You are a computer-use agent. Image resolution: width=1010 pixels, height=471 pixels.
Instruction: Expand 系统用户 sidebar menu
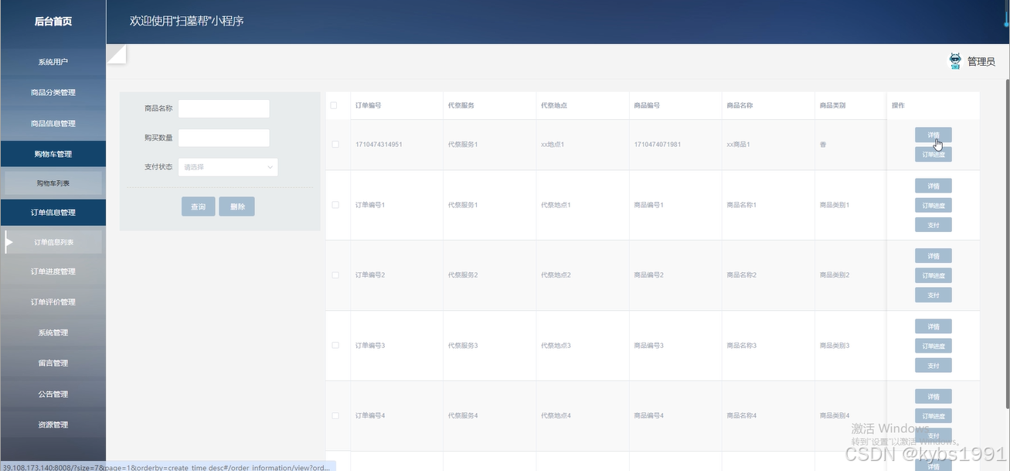point(53,62)
